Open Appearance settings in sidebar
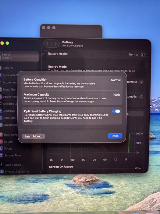 (9, 82)
